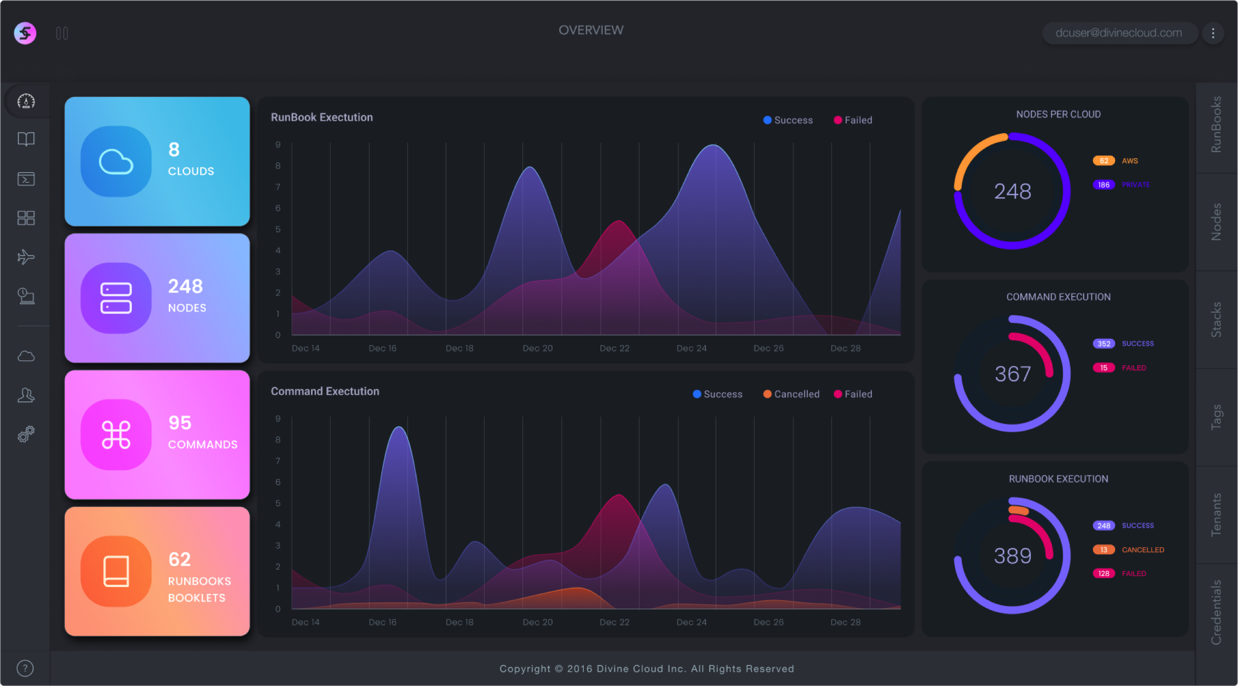Open the users icon in sidebar
1239x686 pixels.
pyautogui.click(x=26, y=395)
